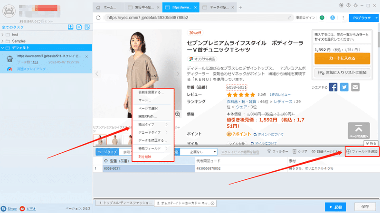The width and height of the screenshot is (380, 213).
Task: Close the omni7 task in sidebar
Action: [86, 56]
